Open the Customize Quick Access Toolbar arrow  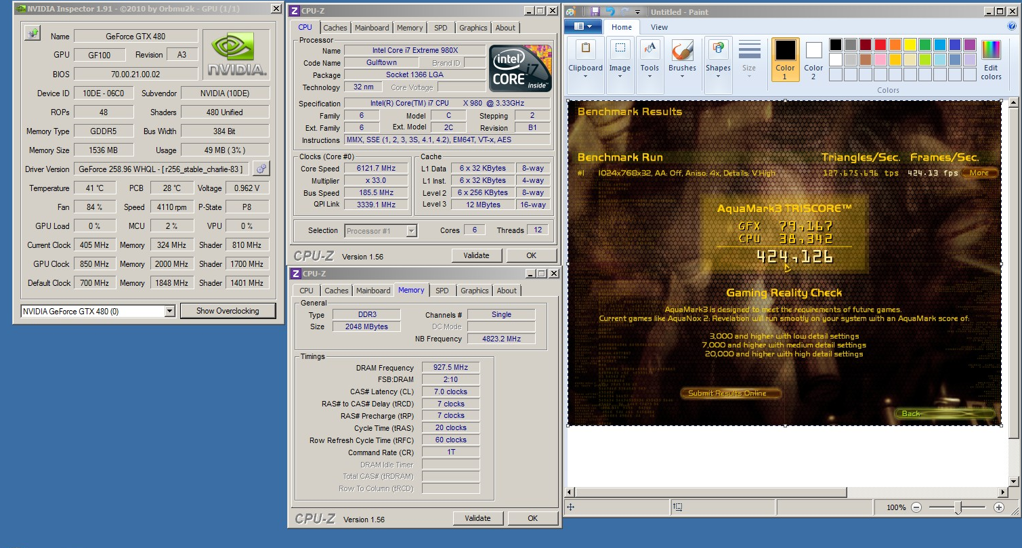[x=639, y=12]
